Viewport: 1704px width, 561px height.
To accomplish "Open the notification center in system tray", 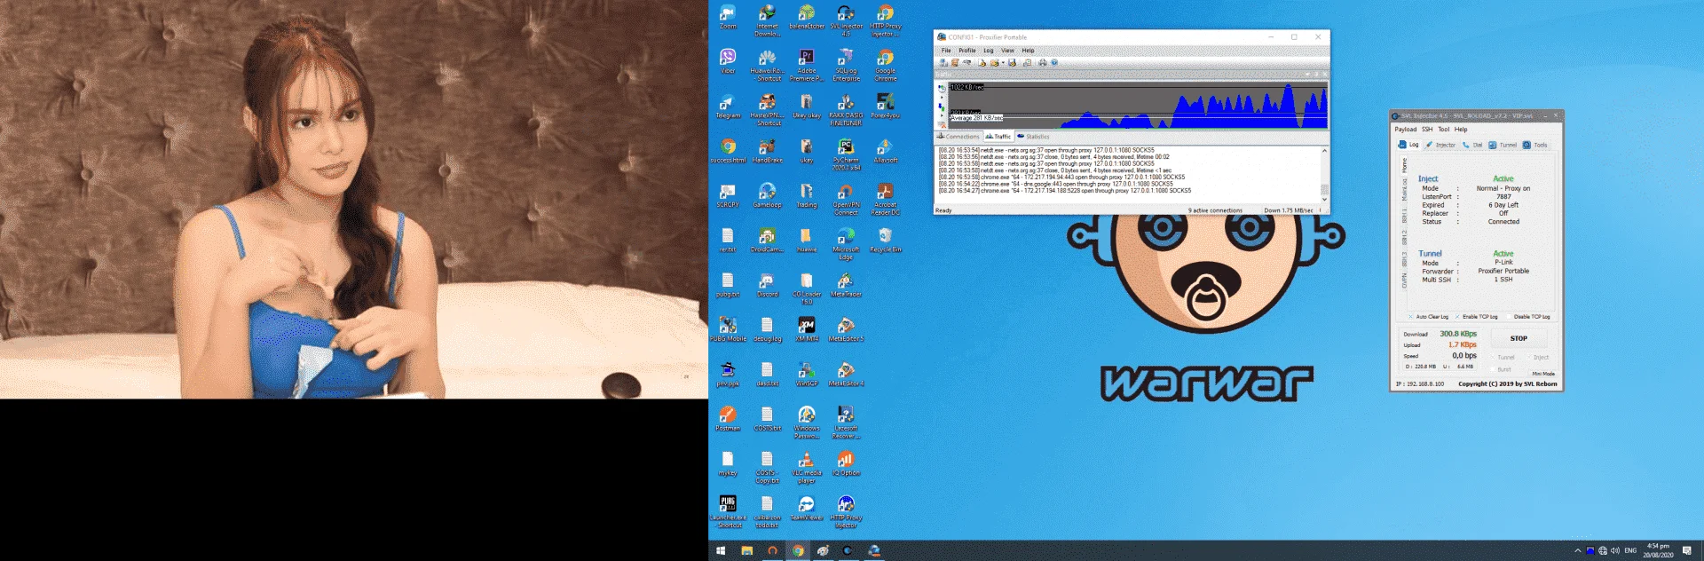I will [x=1686, y=550].
